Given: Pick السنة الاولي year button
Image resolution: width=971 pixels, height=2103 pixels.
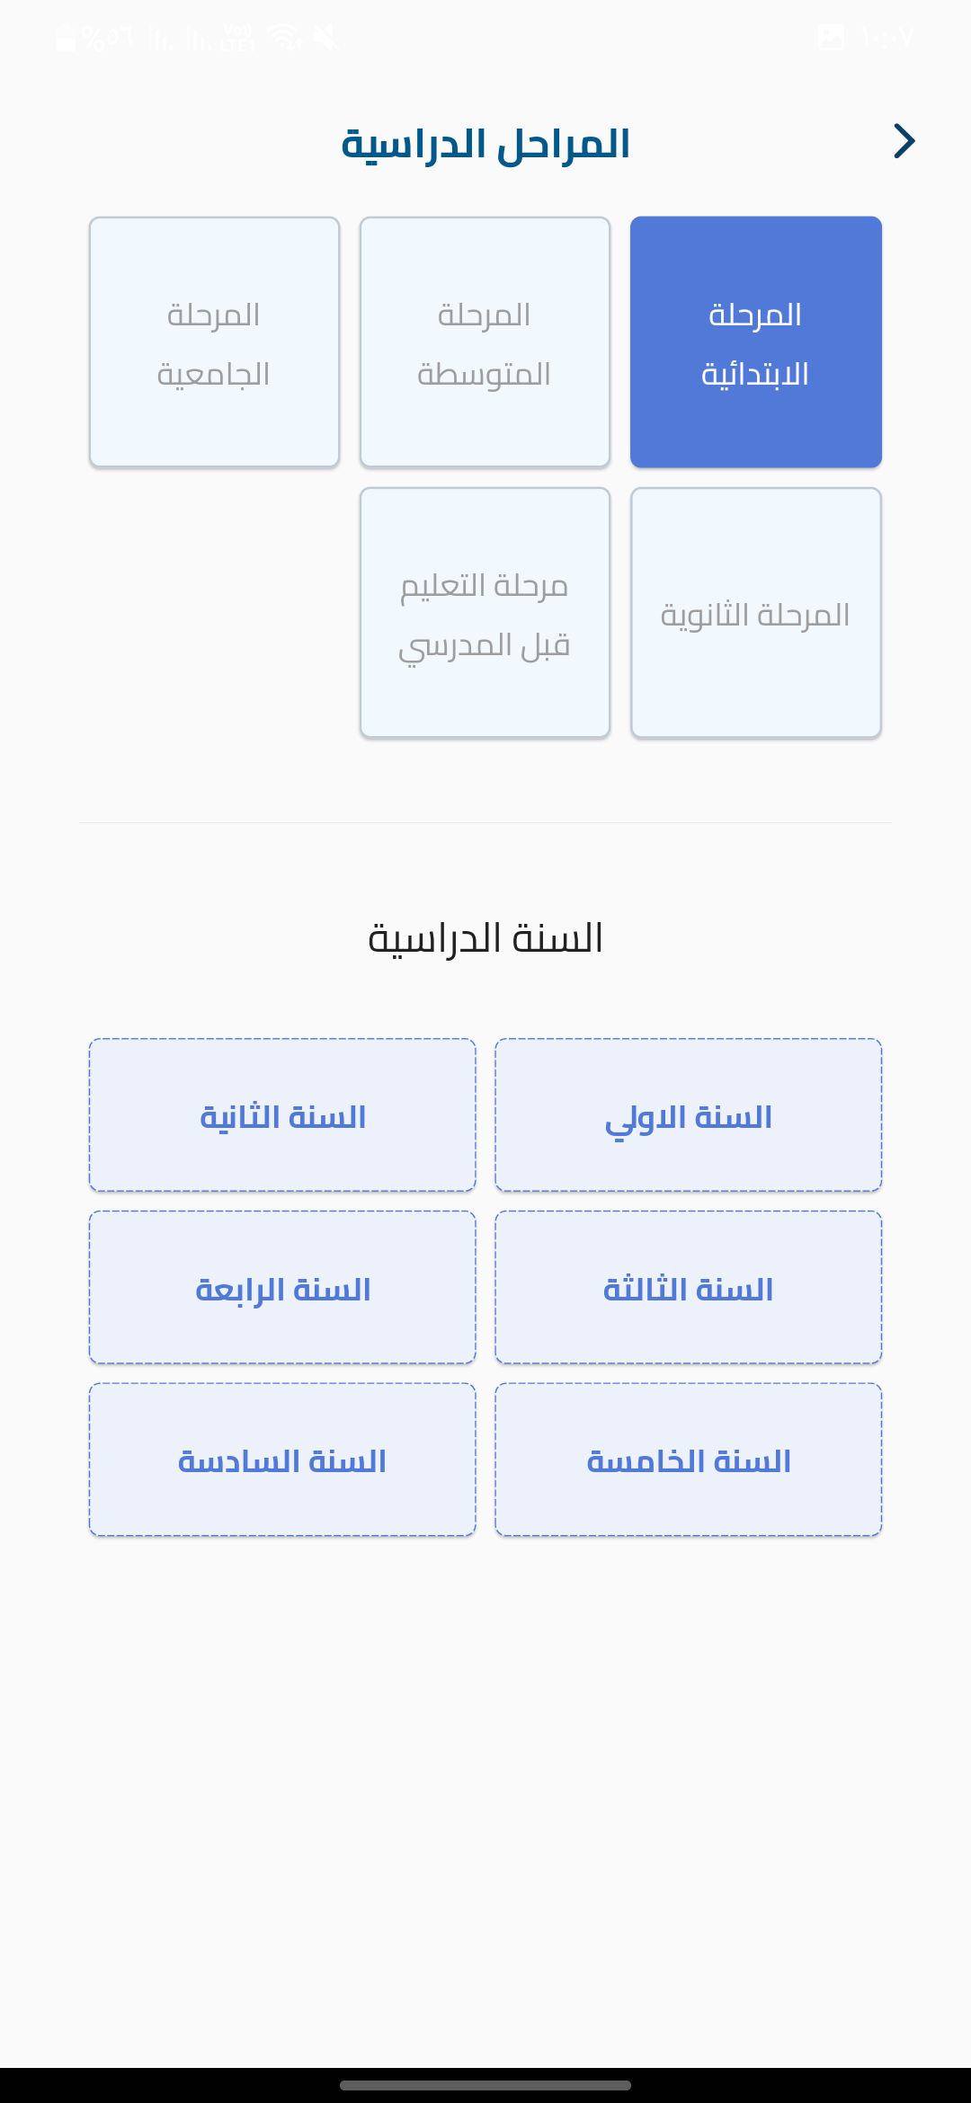Looking at the screenshot, I should [688, 1115].
